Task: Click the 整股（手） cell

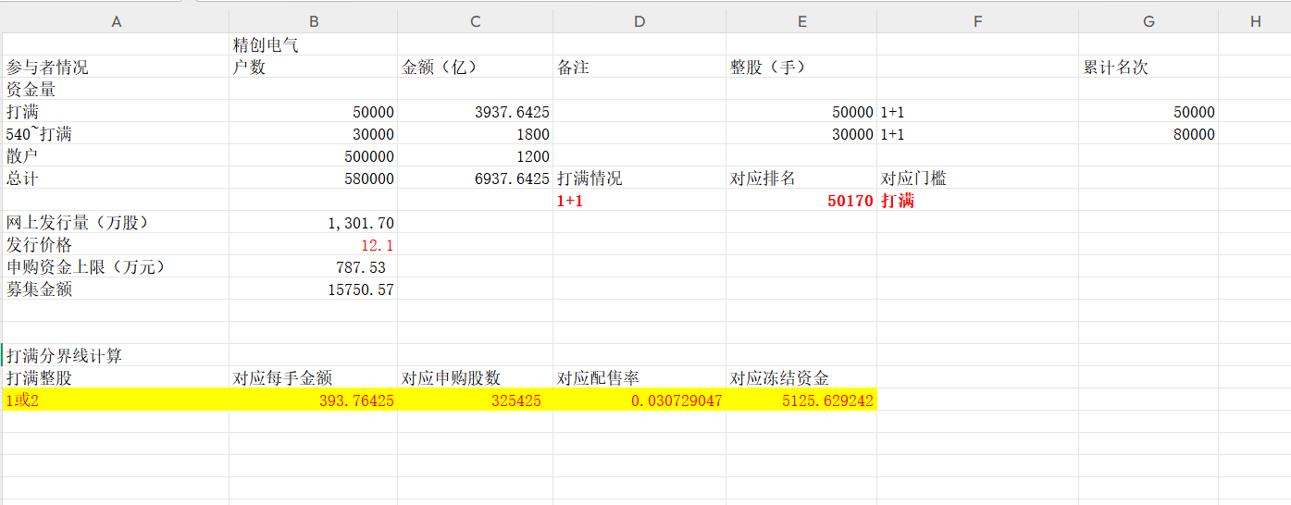Action: 801,67
